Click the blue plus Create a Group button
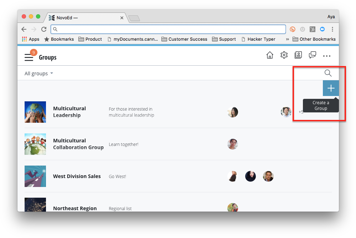The height and width of the screenshot is (238, 356). [331, 88]
